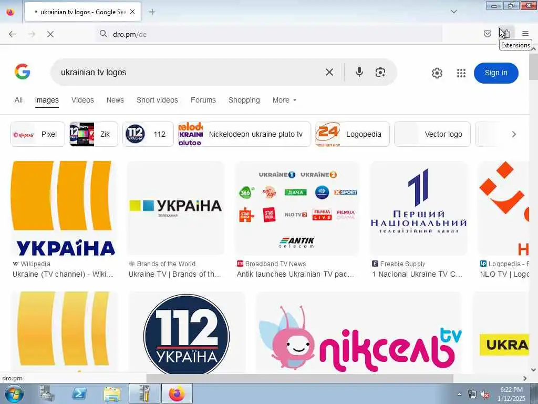Open the Forums tab
This screenshot has height=404, width=538.
[x=203, y=100]
